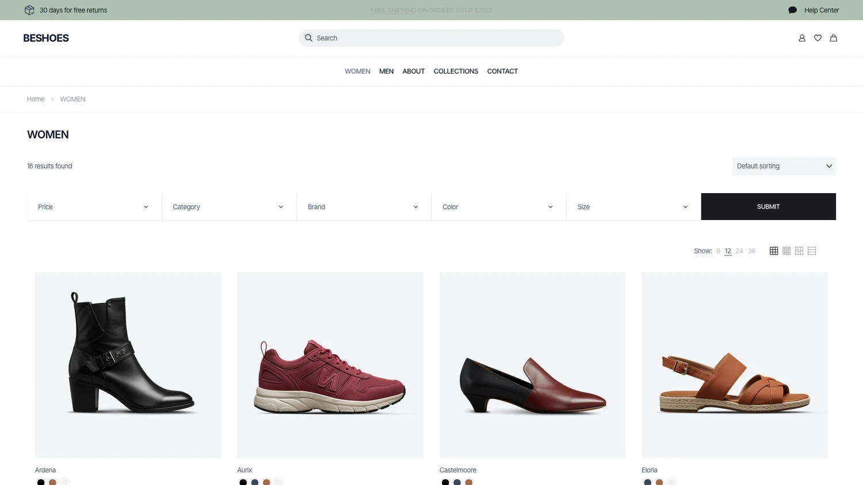Switch to dense grid view layout
Viewport: 863px width, 485px height.
pos(786,251)
